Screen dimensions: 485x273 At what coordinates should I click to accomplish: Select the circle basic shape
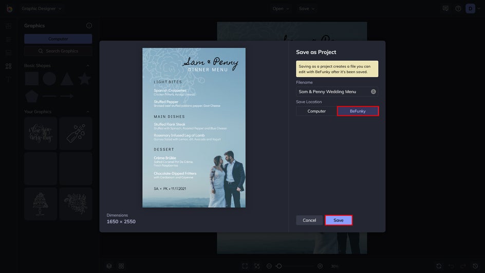coord(49,79)
